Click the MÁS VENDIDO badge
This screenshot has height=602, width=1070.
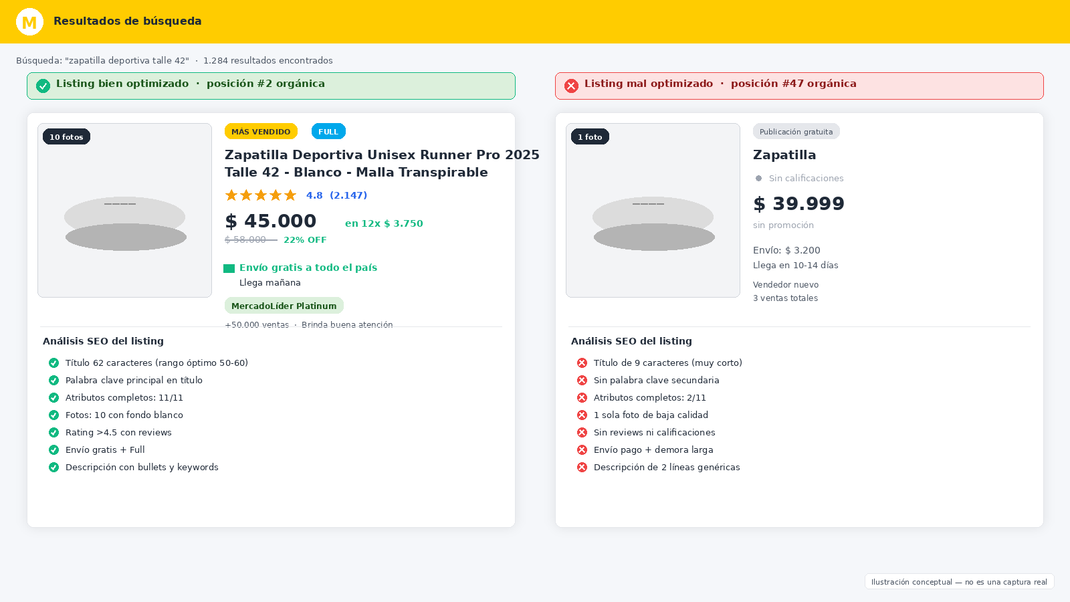pyautogui.click(x=261, y=131)
